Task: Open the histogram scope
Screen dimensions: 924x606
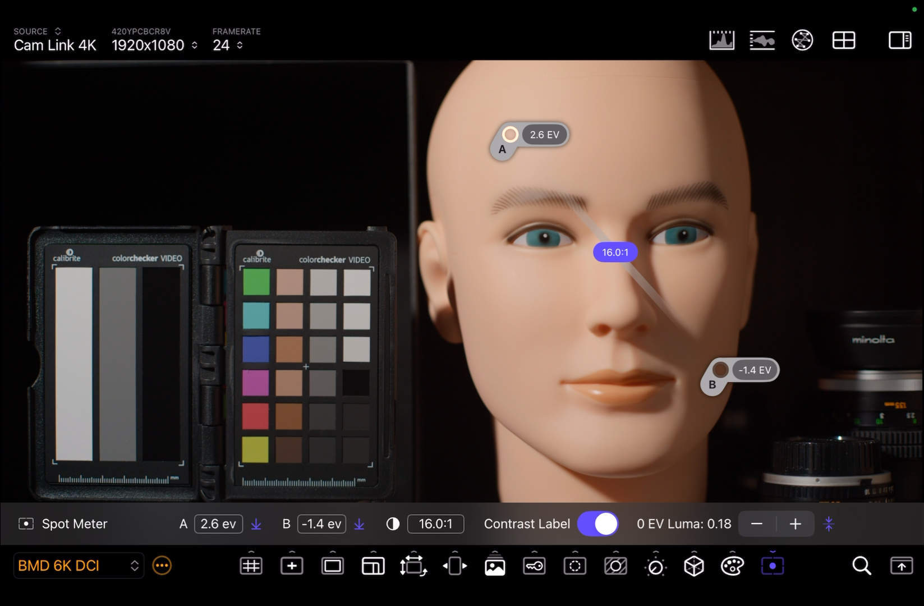Action: click(721, 40)
